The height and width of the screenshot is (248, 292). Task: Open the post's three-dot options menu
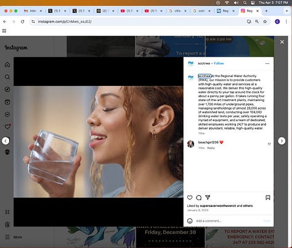[267, 63]
